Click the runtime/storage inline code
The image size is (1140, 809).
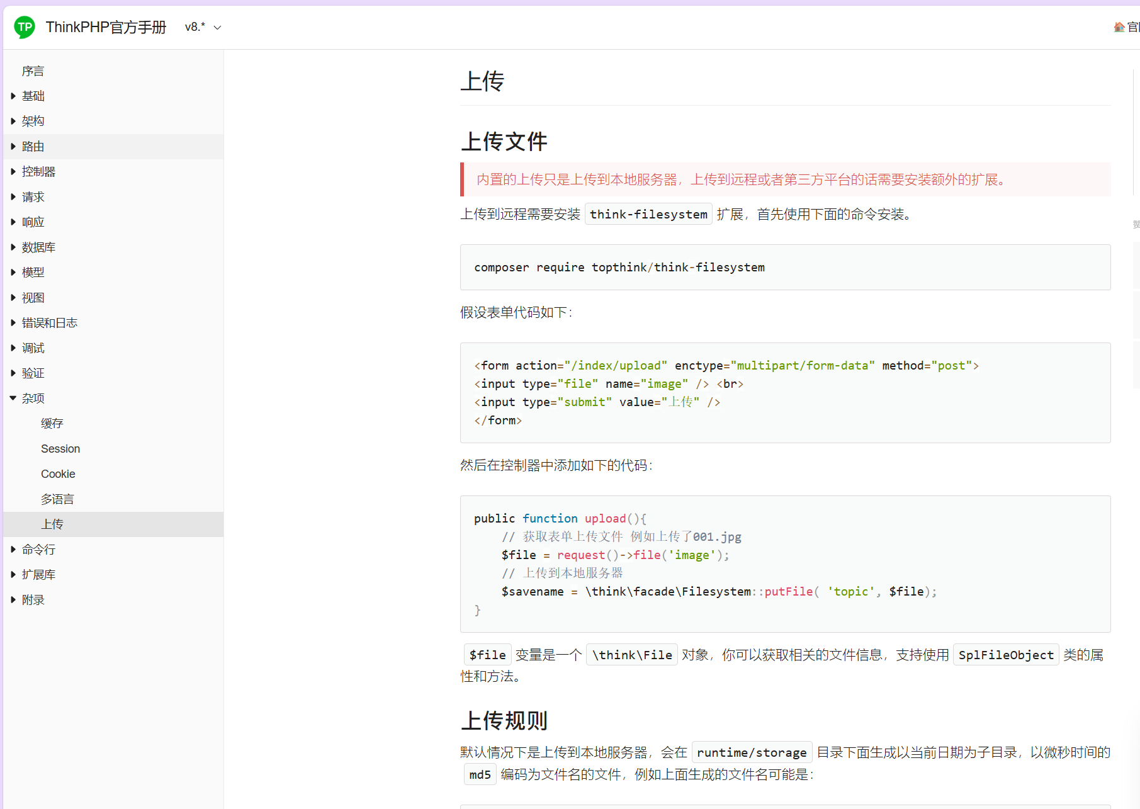point(752,752)
